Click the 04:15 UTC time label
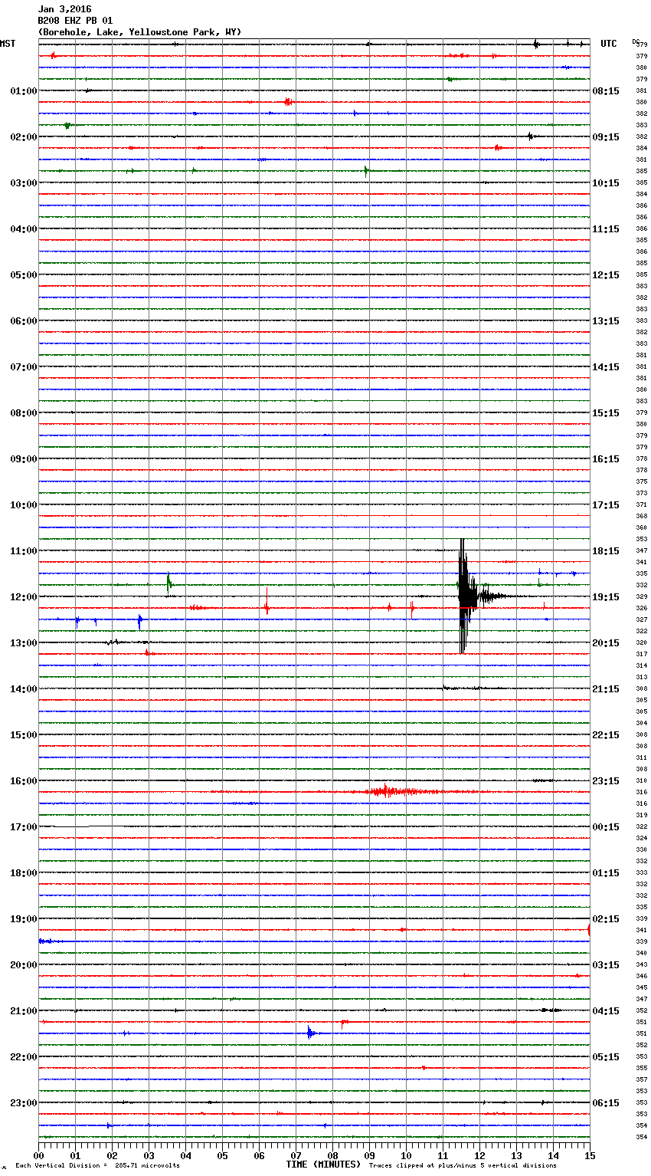Screen dimensions: 651x1176 (x=606, y=1011)
